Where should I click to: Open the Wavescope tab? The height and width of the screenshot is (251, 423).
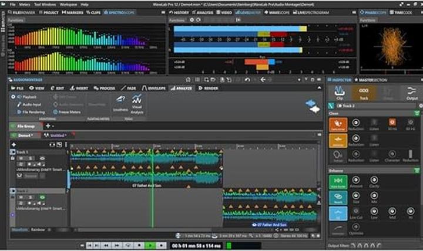[277, 12]
